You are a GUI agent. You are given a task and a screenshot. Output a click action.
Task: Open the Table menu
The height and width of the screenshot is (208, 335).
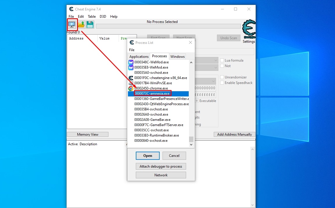pos(92,17)
